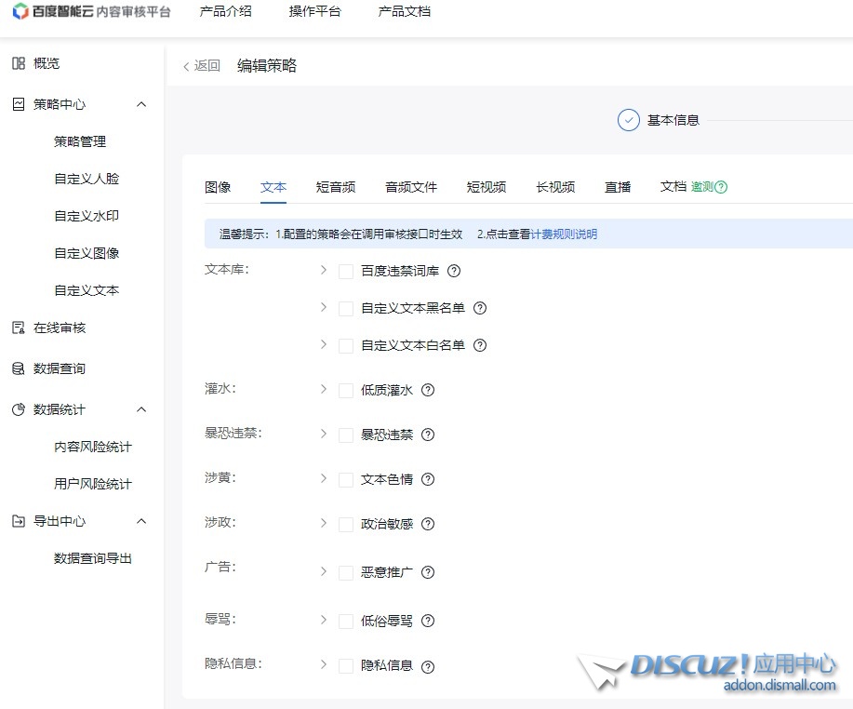Open the 短视频 tab
Image resolution: width=853 pixels, height=709 pixels.
[486, 187]
